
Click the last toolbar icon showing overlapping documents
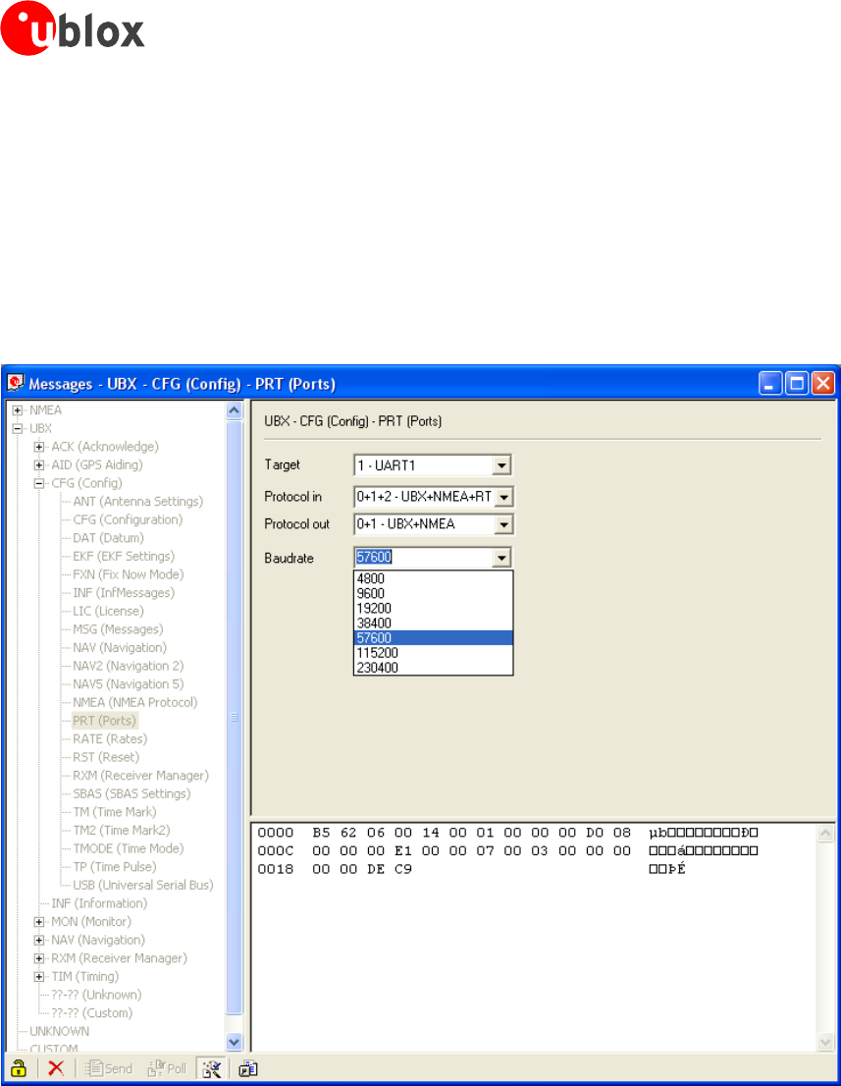tap(248, 1068)
